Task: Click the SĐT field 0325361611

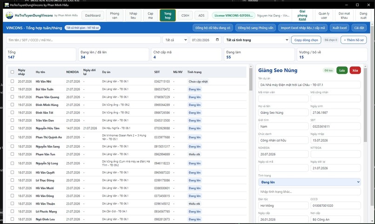Action: click(x=335, y=126)
